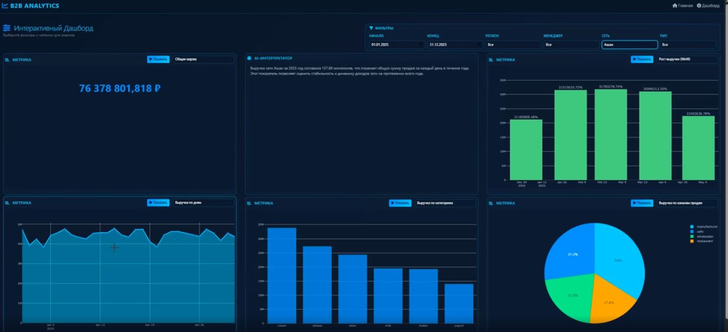Click the Jan 12 tick on daily revenue chart

coord(100,325)
